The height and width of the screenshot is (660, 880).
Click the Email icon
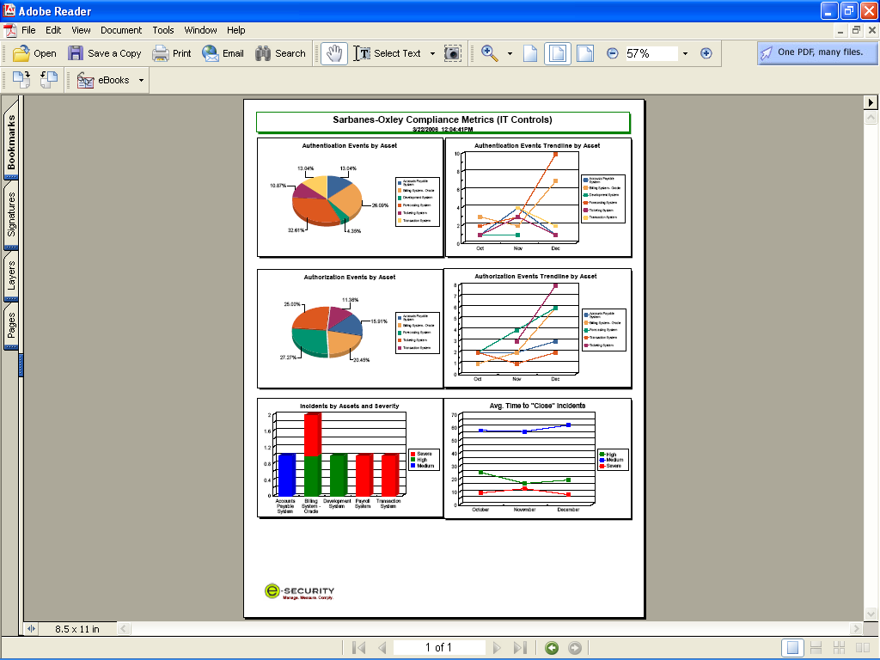click(x=211, y=53)
